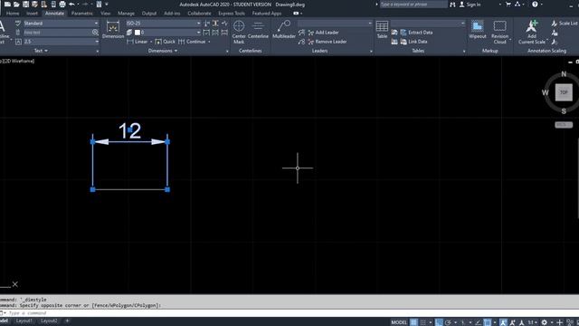Viewport: 579px width, 326px height.
Task: Open the Home ribbon tab
Action: coord(13,14)
